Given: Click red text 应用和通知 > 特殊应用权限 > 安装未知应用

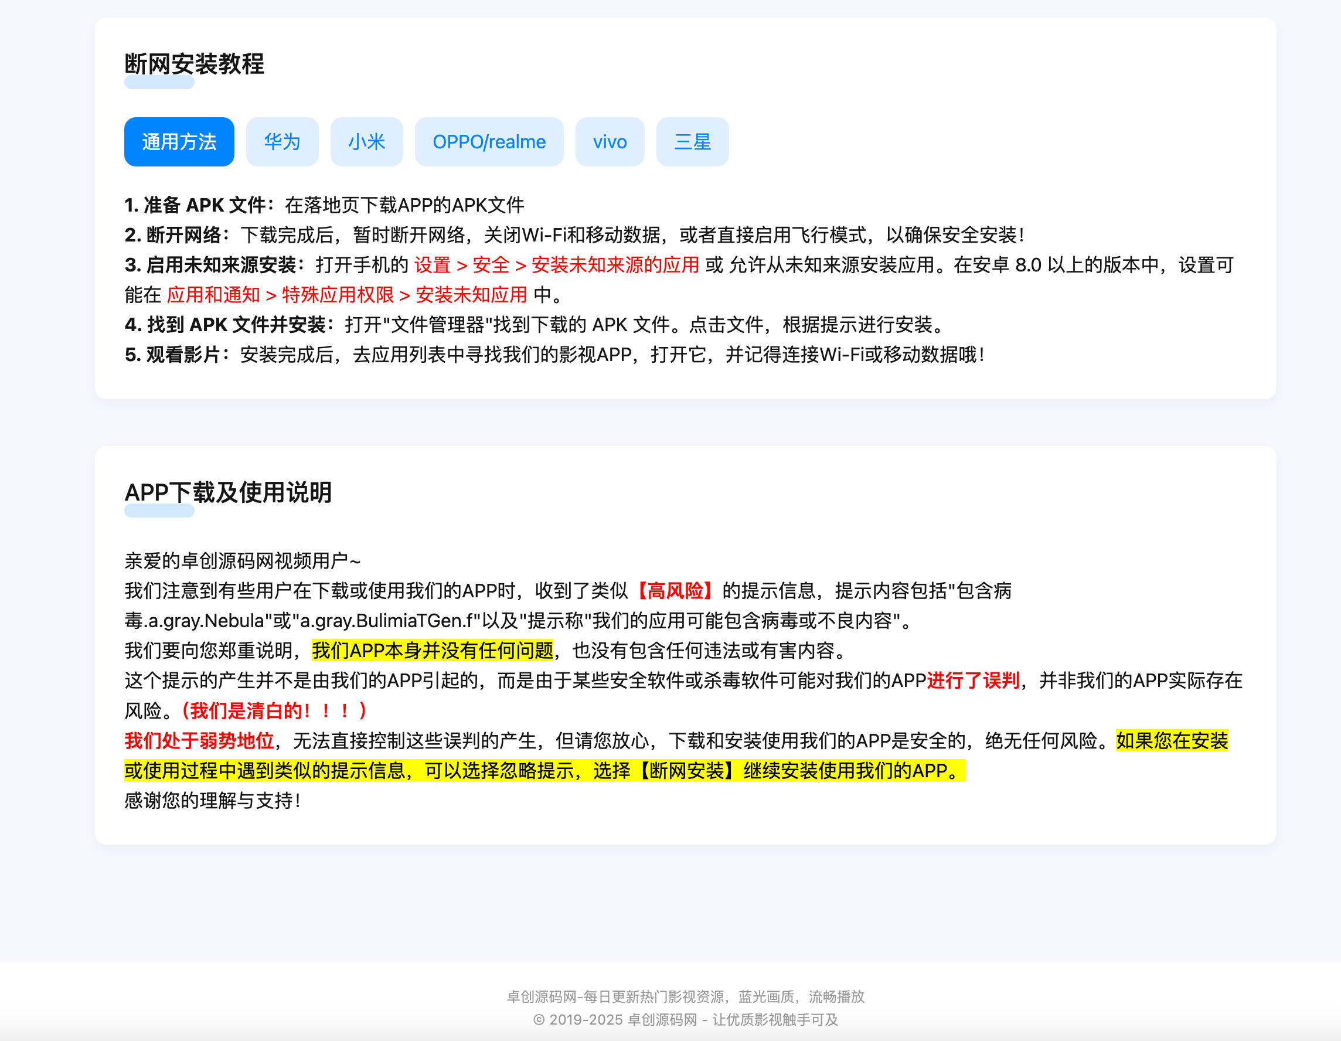Looking at the screenshot, I should (347, 295).
